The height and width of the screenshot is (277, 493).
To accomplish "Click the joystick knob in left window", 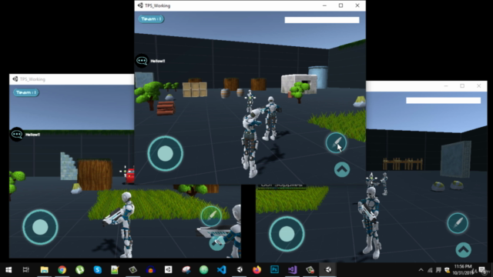I will (40, 227).
